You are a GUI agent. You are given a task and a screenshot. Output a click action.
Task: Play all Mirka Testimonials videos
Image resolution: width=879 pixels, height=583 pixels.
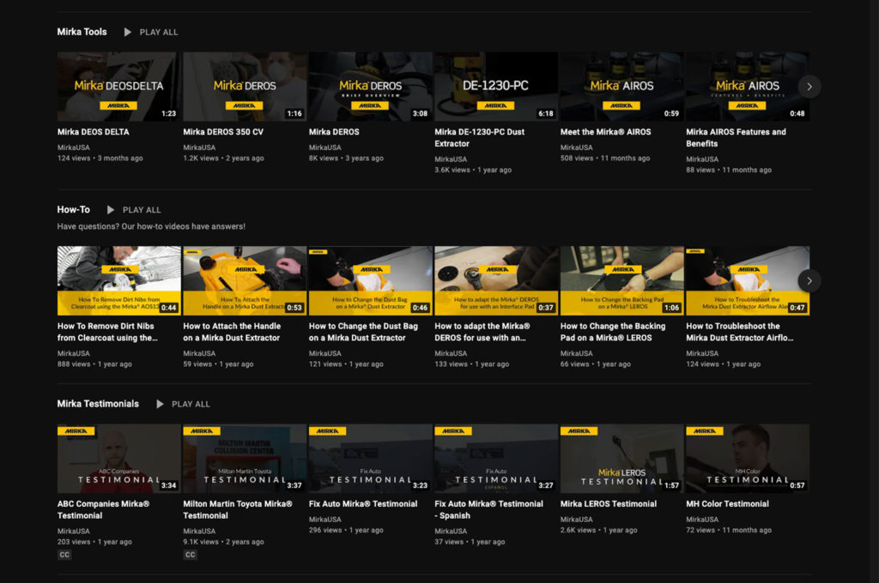coord(183,404)
